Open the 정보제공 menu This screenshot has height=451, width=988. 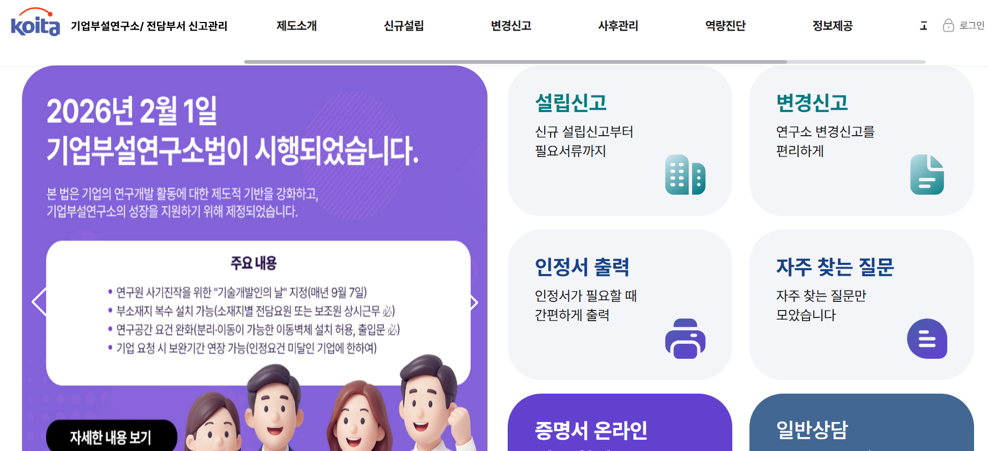pos(833,26)
